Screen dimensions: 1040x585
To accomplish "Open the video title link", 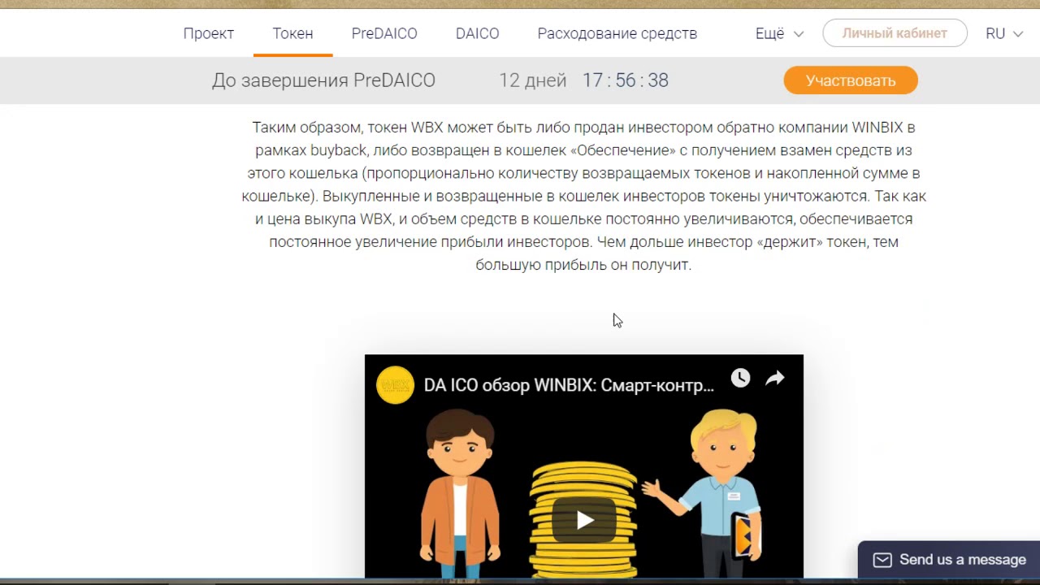I will (x=569, y=385).
